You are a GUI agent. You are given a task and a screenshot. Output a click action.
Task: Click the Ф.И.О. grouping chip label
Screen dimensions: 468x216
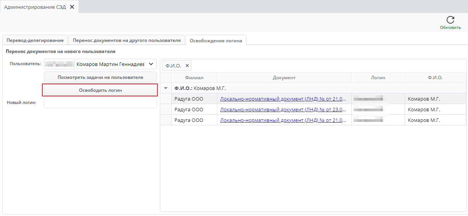click(173, 66)
